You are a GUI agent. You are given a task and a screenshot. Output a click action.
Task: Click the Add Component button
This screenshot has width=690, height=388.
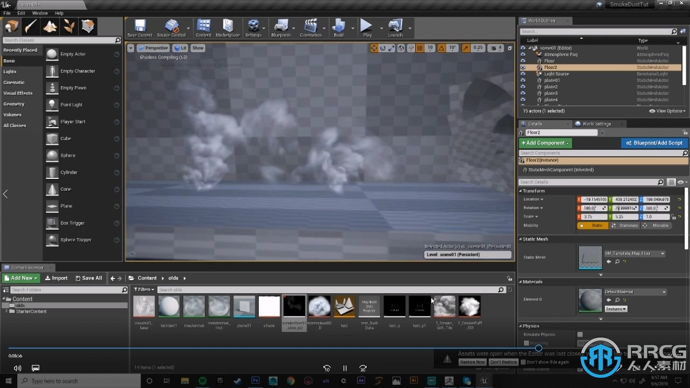[x=545, y=143]
